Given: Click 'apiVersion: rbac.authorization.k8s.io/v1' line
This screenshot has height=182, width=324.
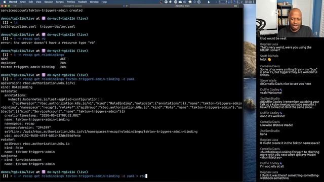Looking at the screenshot, I should [x=38, y=83].
